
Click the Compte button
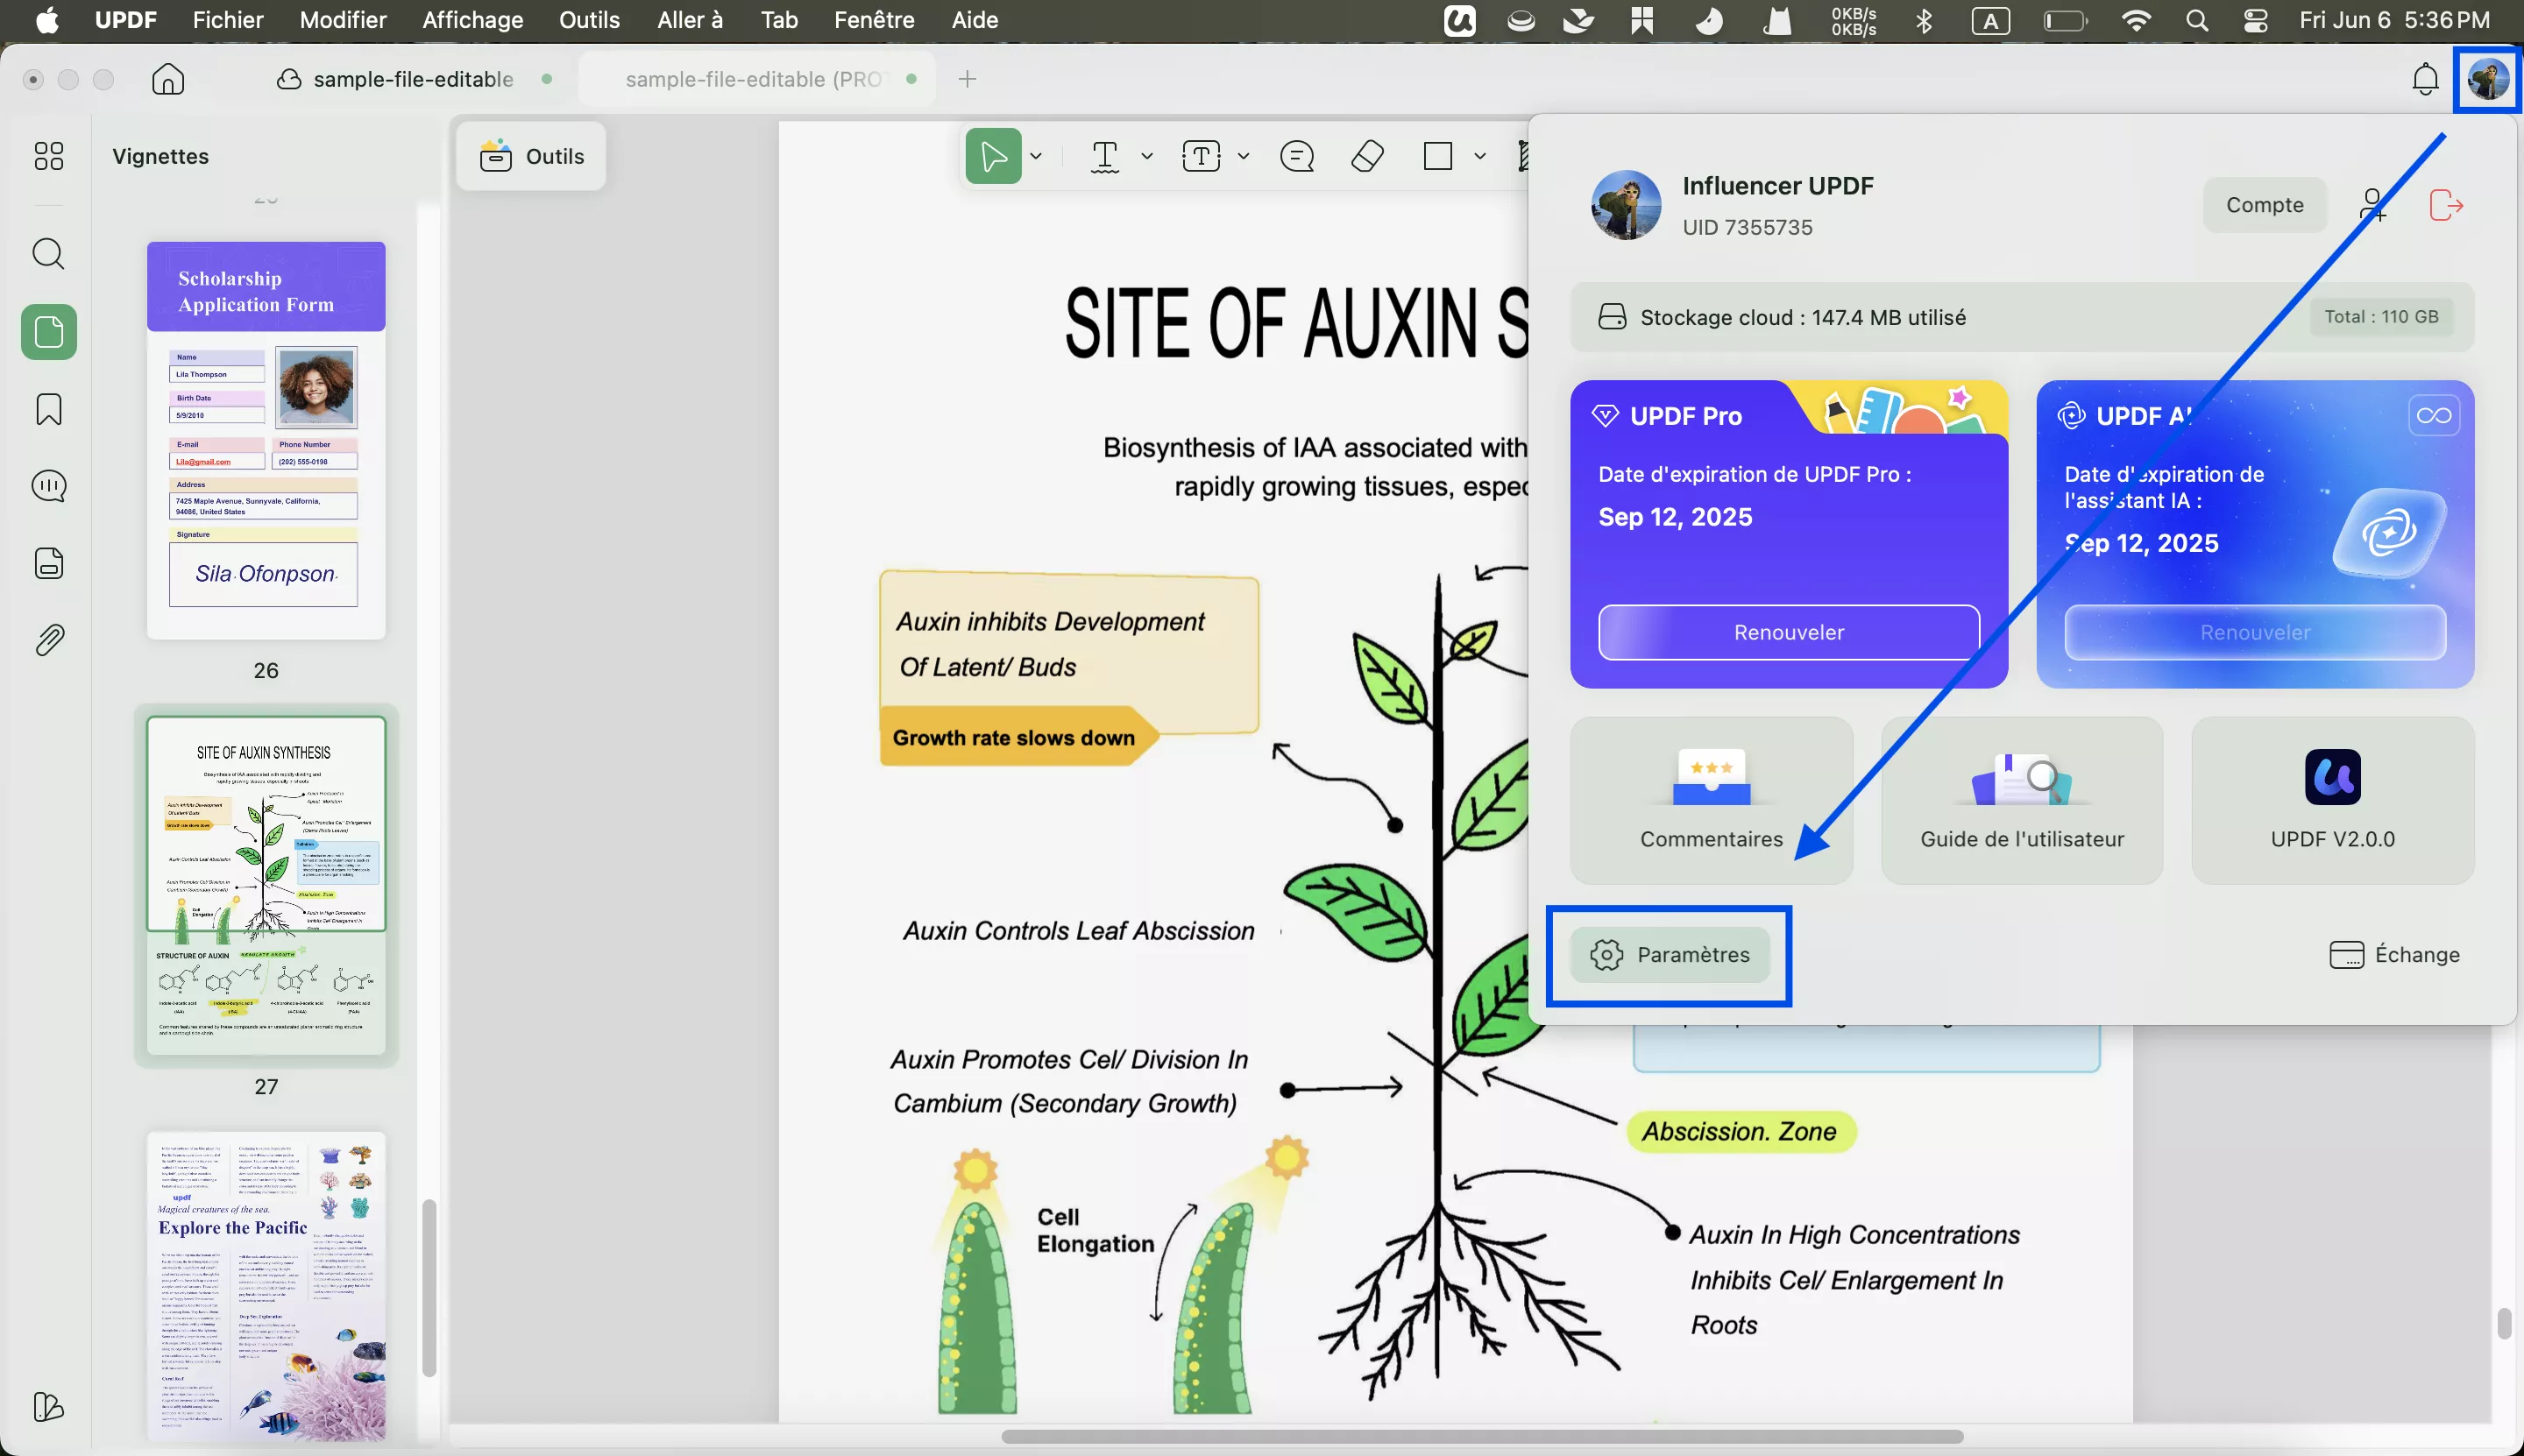click(2264, 205)
